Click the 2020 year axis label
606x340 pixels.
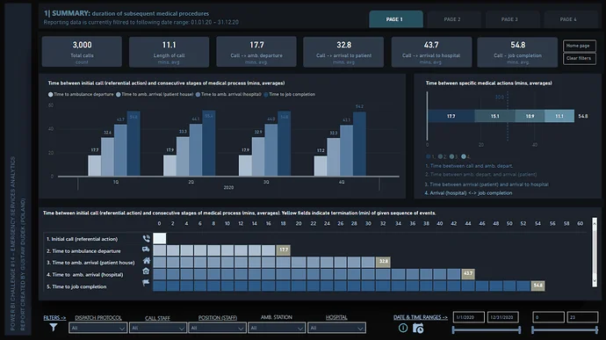pyautogui.click(x=228, y=188)
